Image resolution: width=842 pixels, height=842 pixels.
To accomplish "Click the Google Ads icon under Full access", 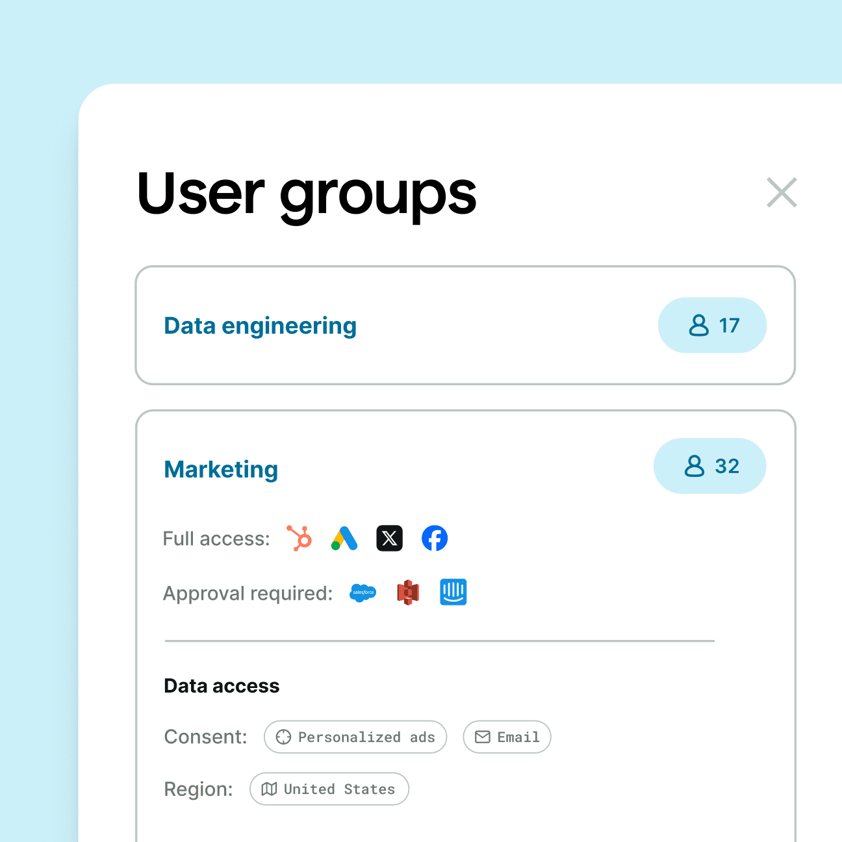I will pyautogui.click(x=344, y=538).
